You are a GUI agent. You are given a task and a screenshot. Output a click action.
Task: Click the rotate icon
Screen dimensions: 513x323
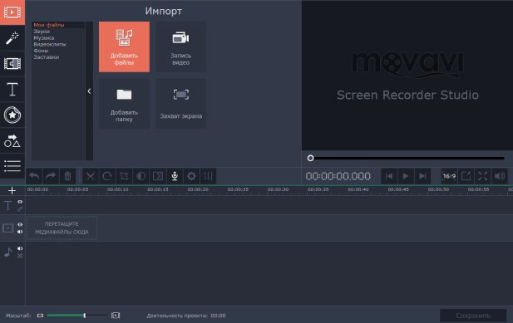click(x=107, y=176)
